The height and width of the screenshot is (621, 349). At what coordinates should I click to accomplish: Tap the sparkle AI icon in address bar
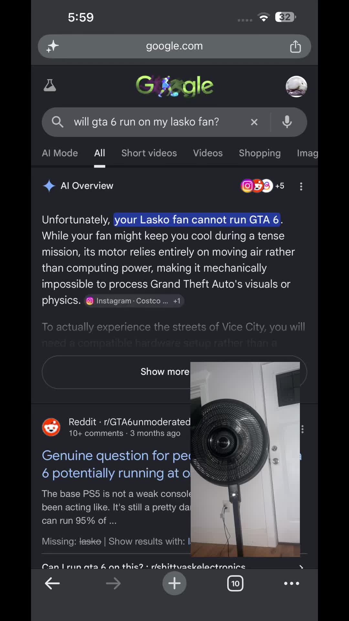tap(52, 46)
